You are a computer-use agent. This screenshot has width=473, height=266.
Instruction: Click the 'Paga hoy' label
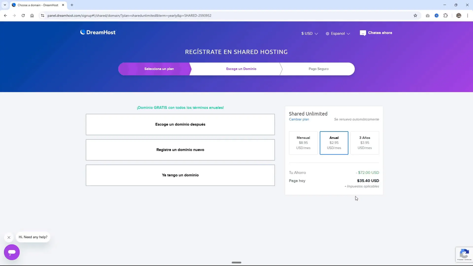pyautogui.click(x=297, y=181)
